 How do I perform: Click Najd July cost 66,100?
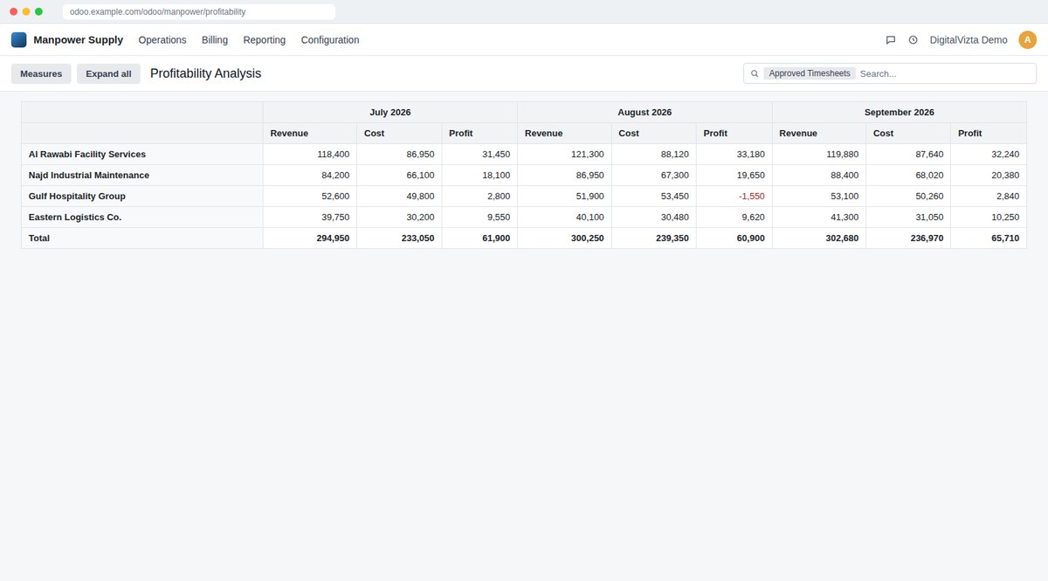[x=399, y=175]
